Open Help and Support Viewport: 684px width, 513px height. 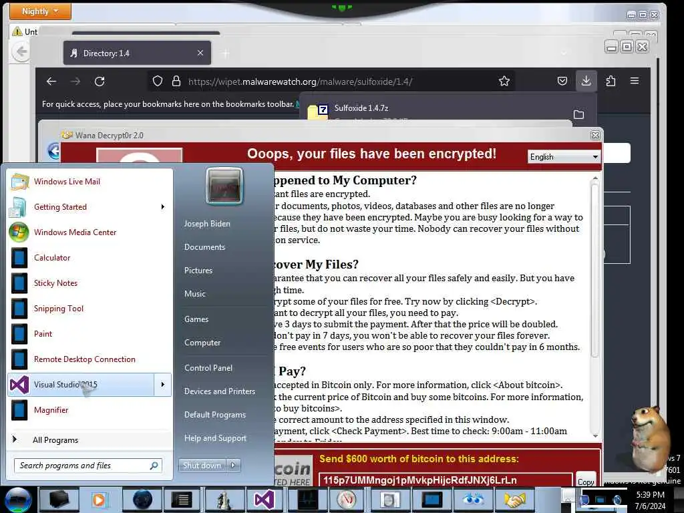pos(215,438)
